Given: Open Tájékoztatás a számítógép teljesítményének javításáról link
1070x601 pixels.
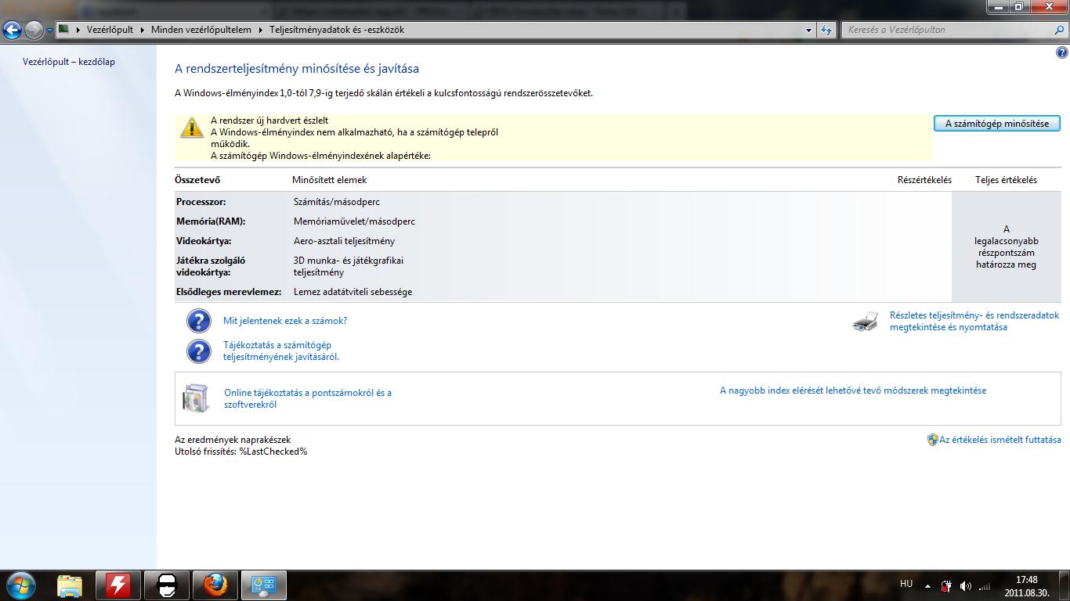Looking at the screenshot, I should 281,351.
